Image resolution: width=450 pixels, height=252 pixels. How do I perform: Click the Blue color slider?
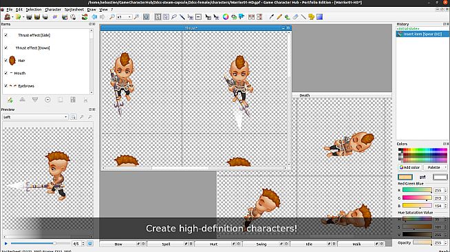(x=417, y=205)
